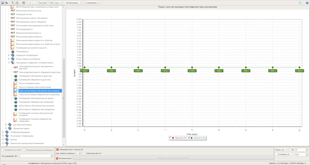Click 3D icon of Коэффициент обогащения при ускорении
310x165 pixels.
15,98
